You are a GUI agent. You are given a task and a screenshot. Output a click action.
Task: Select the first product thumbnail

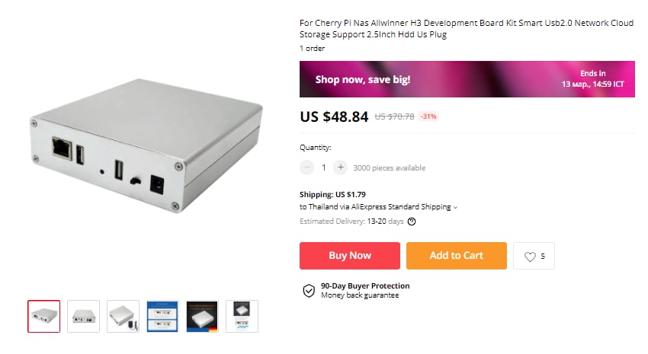(43, 317)
